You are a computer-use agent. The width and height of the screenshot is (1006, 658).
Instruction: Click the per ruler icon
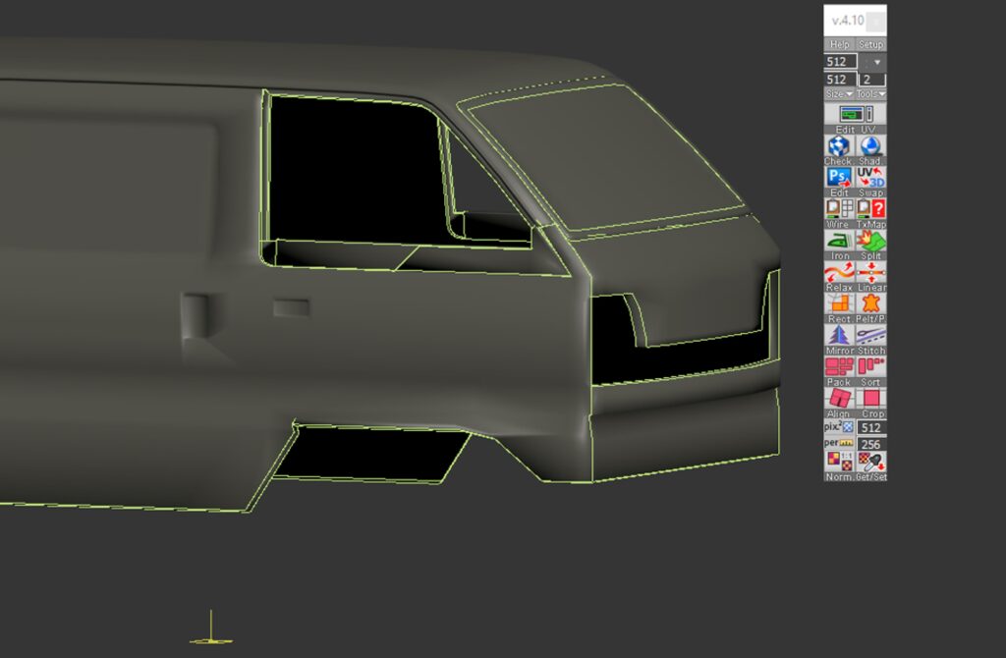click(839, 443)
